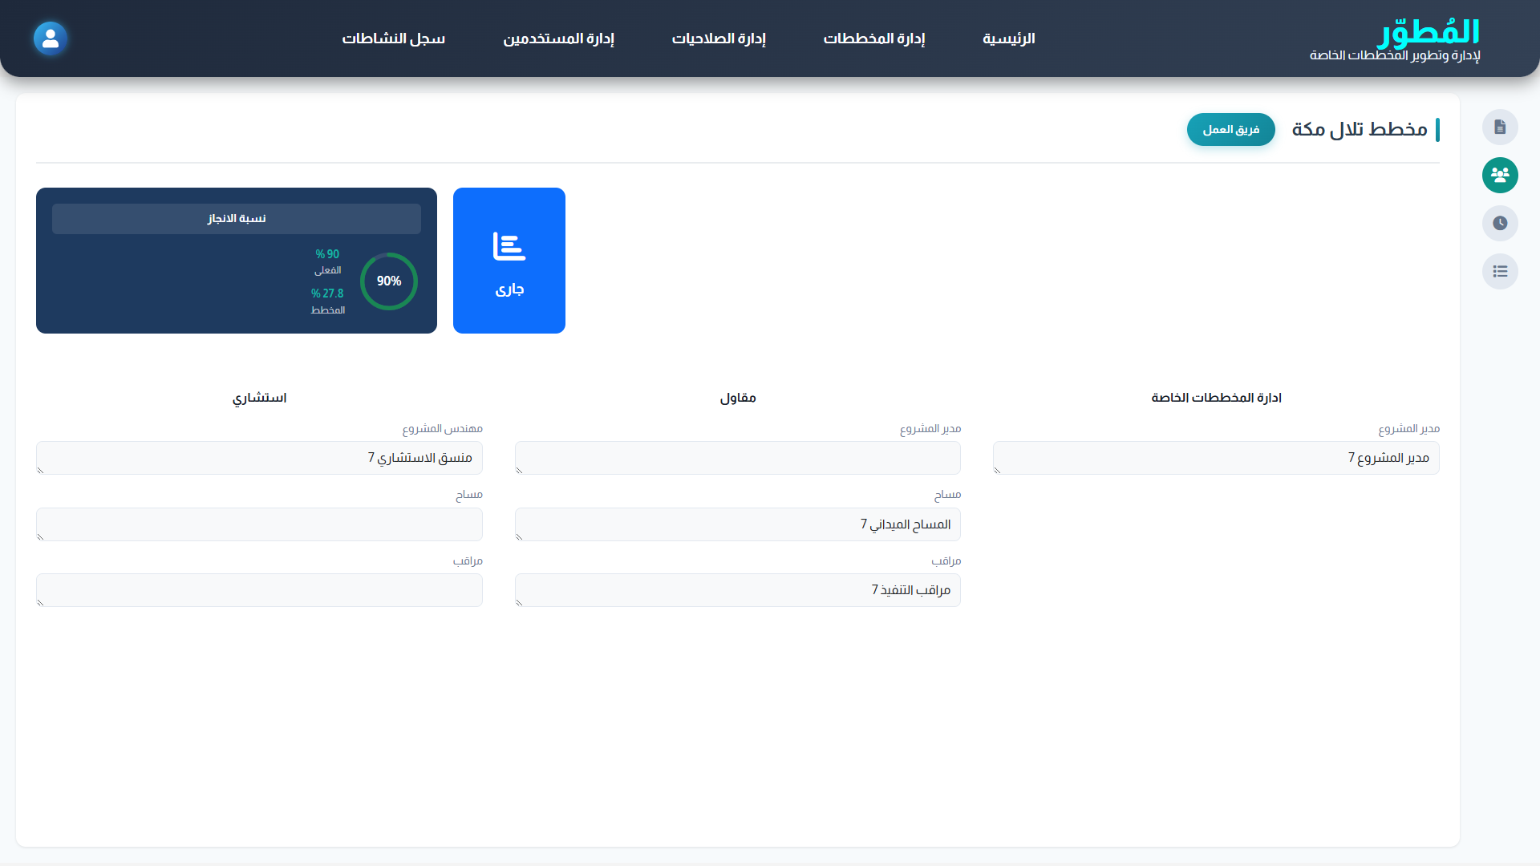Open the document details sidebar icon
The width and height of the screenshot is (1540, 866).
[1500, 127]
